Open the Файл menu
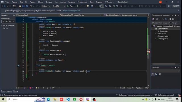The height and width of the screenshot is (102, 182). click(x=7, y=2)
